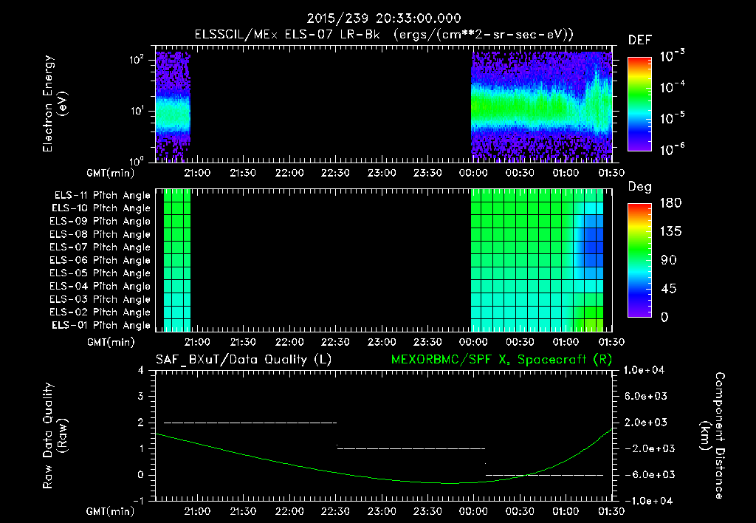
Task: Click the "ELS-09 Pitch Angle" row label
Action: (100, 222)
